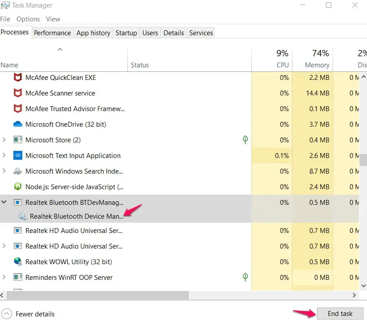
Task: Click the McAfee Scanner service shield icon
Action: (18, 93)
